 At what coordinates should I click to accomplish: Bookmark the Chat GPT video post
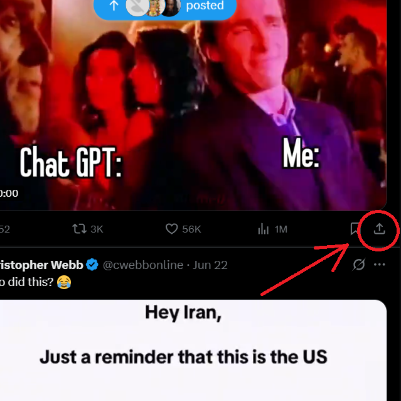[354, 229]
